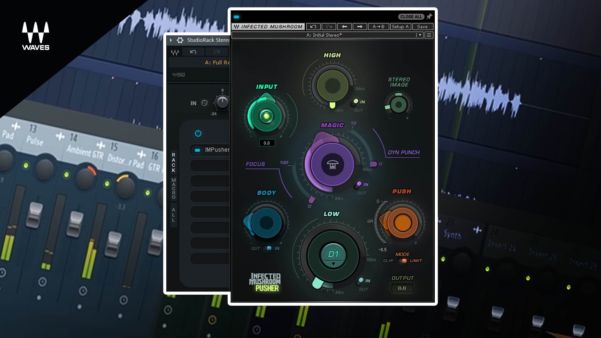Click the Waves logo on the Infected Mushroom toolbar
This screenshot has width=601, height=338.
pos(236,27)
